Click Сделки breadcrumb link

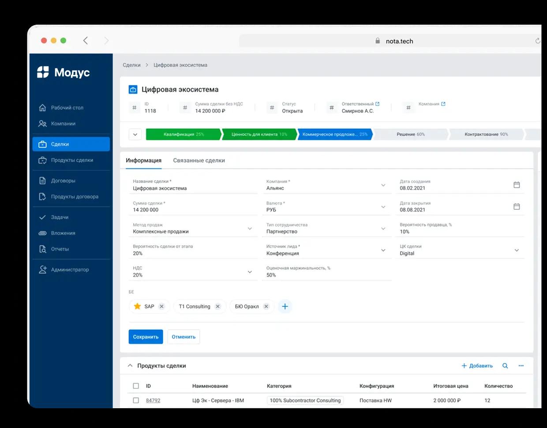131,65
